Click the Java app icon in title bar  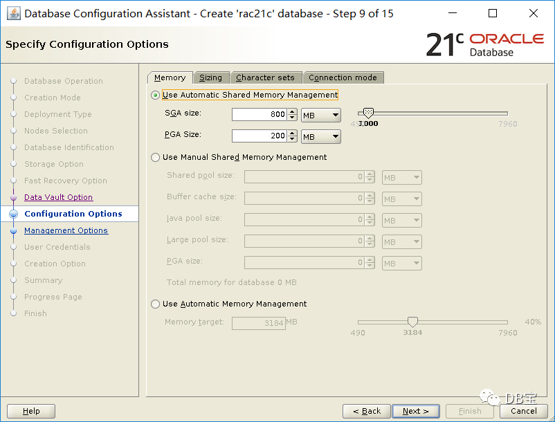coord(13,13)
